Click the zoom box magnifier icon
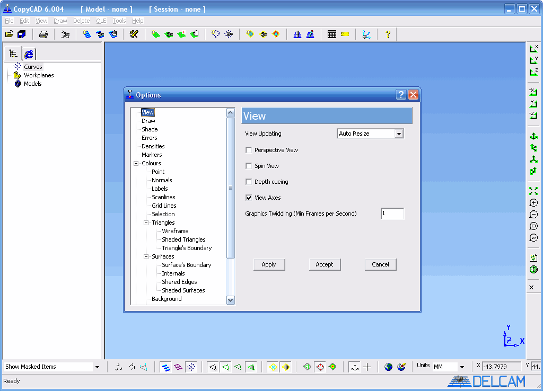This screenshot has height=391, width=543. pyautogui.click(x=533, y=226)
